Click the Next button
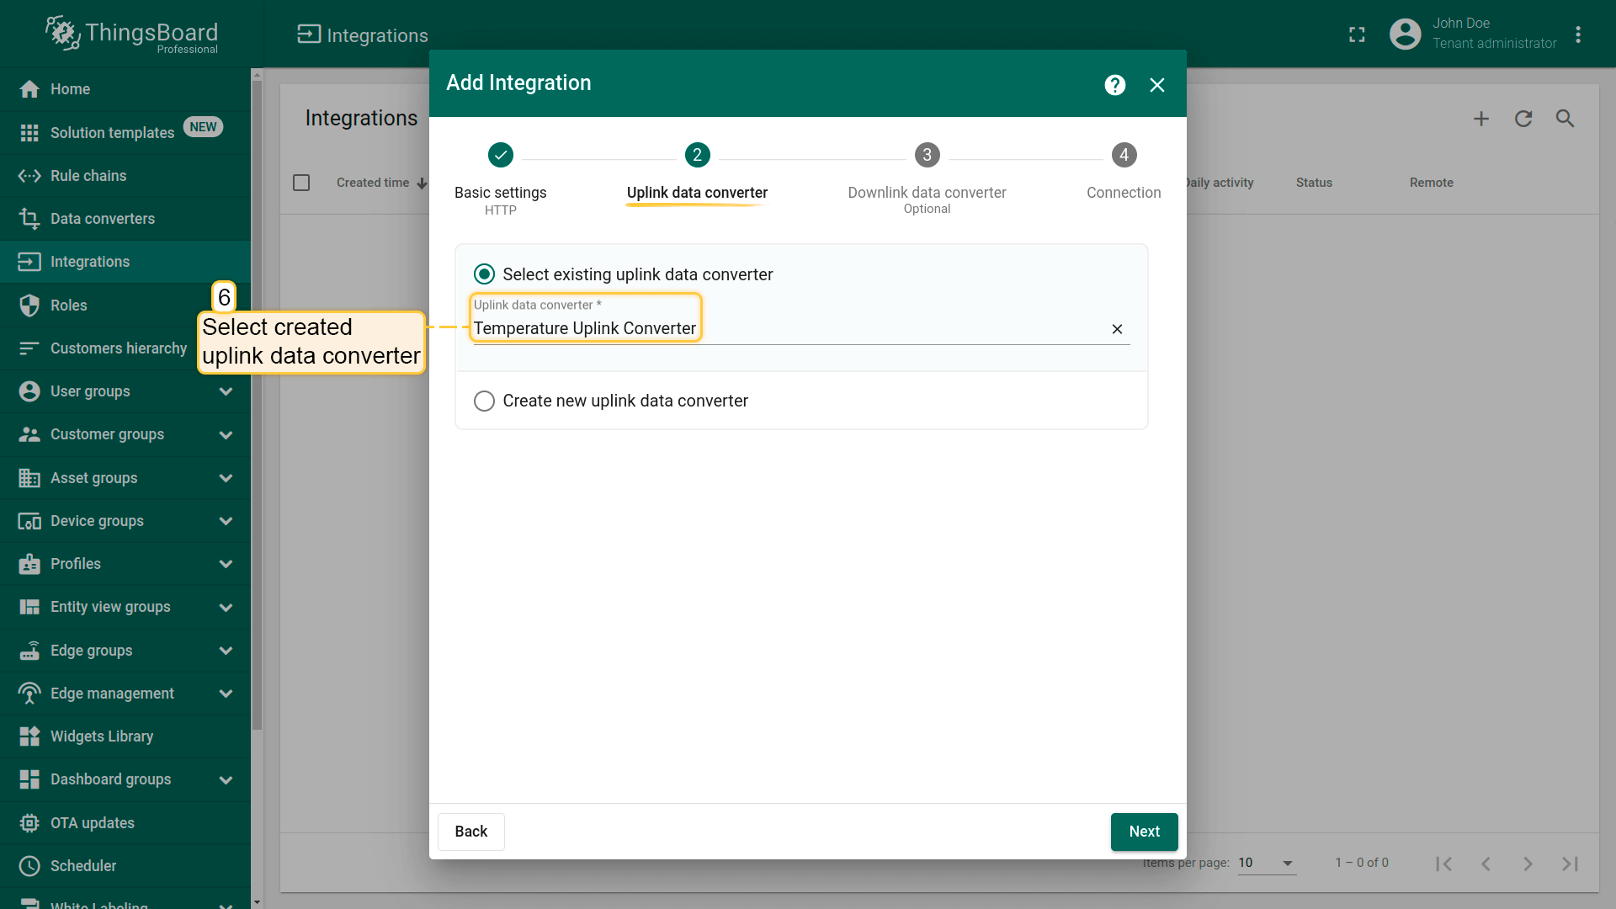Screen dimensions: 1616x909 1145,832
